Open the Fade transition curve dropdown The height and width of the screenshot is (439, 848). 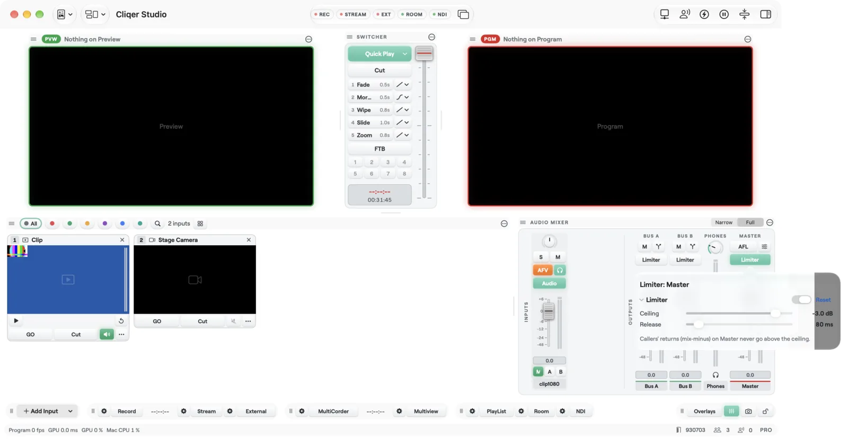pos(403,85)
